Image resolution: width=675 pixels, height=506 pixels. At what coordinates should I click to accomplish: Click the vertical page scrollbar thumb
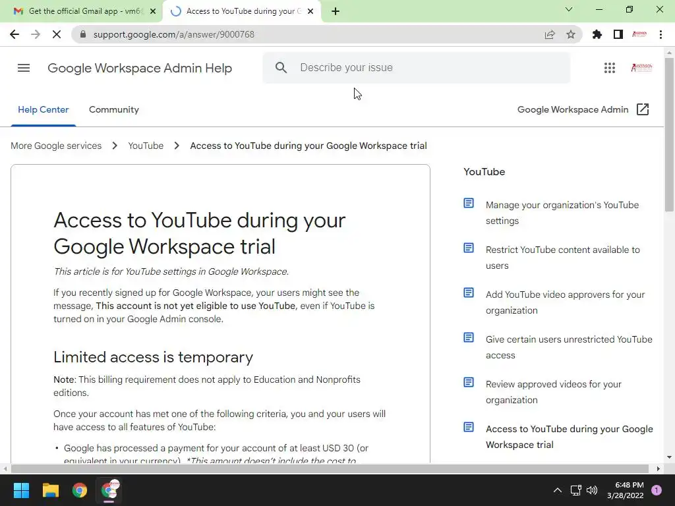(669, 134)
